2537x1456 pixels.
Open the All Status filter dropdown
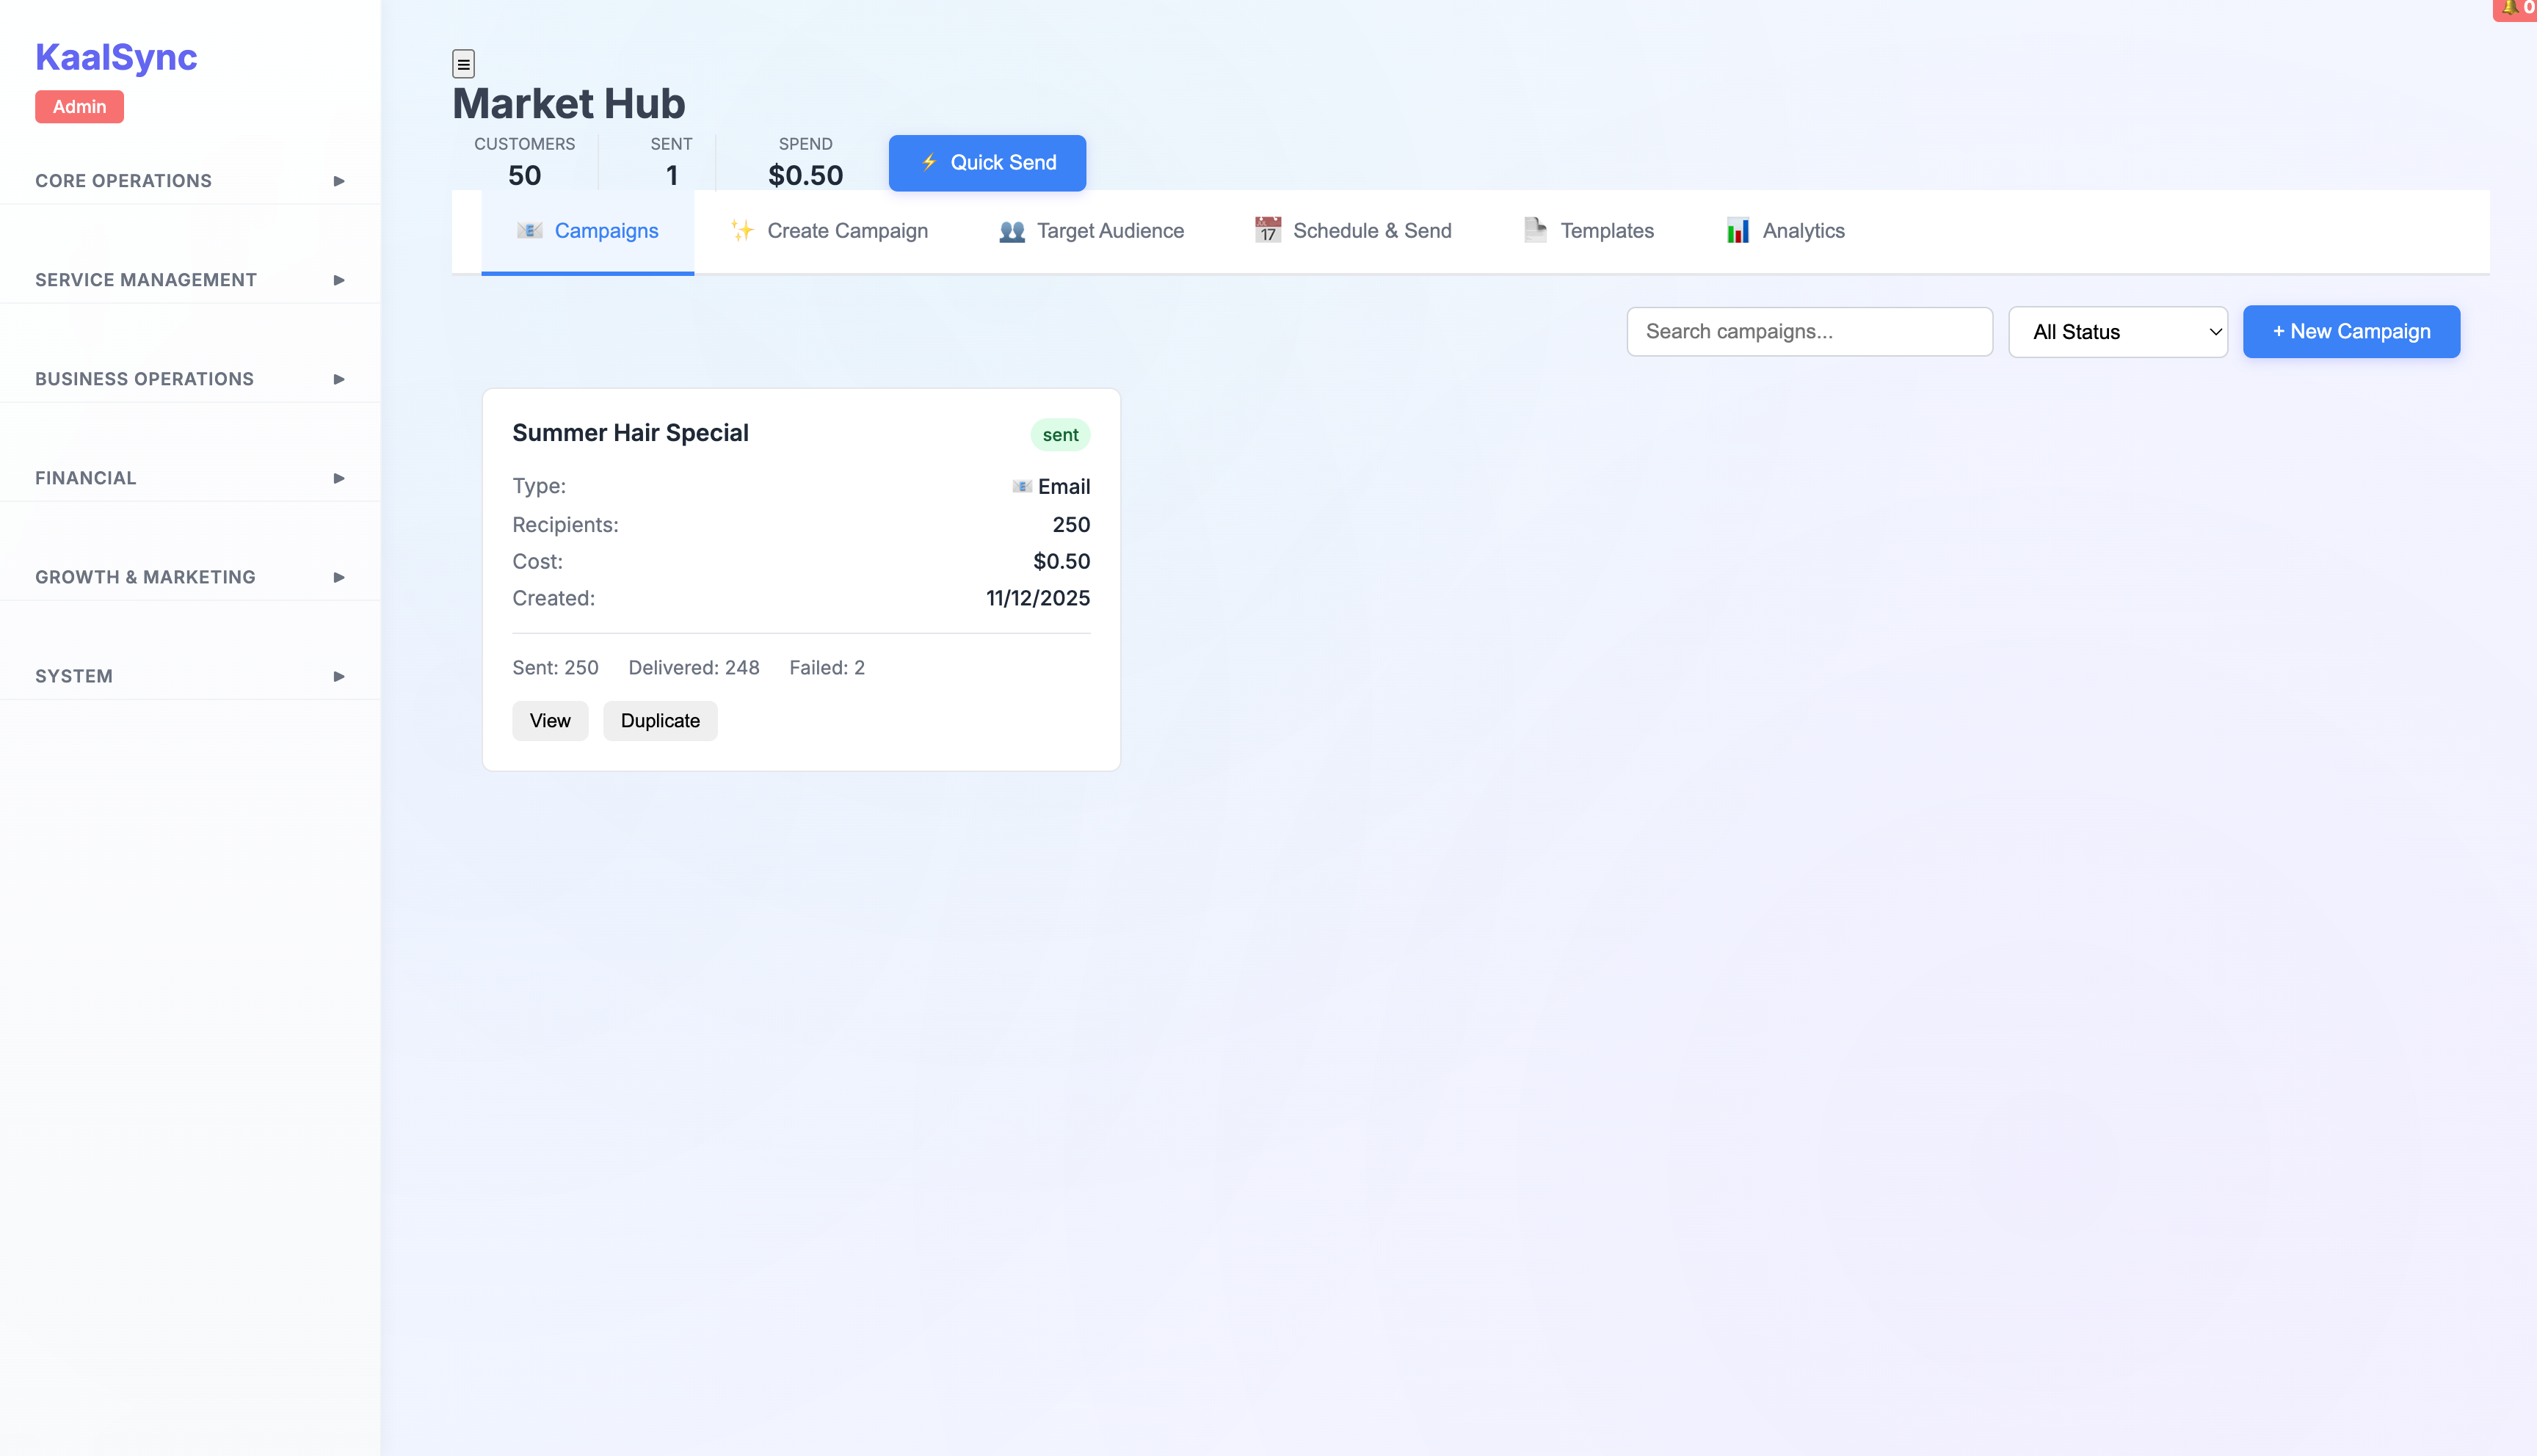[x=2117, y=332]
